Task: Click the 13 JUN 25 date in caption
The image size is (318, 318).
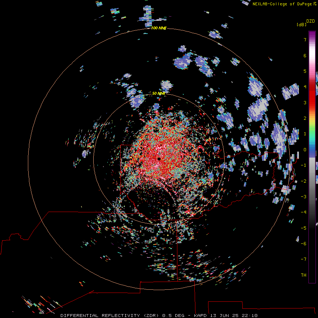Action: [x=225, y=316]
